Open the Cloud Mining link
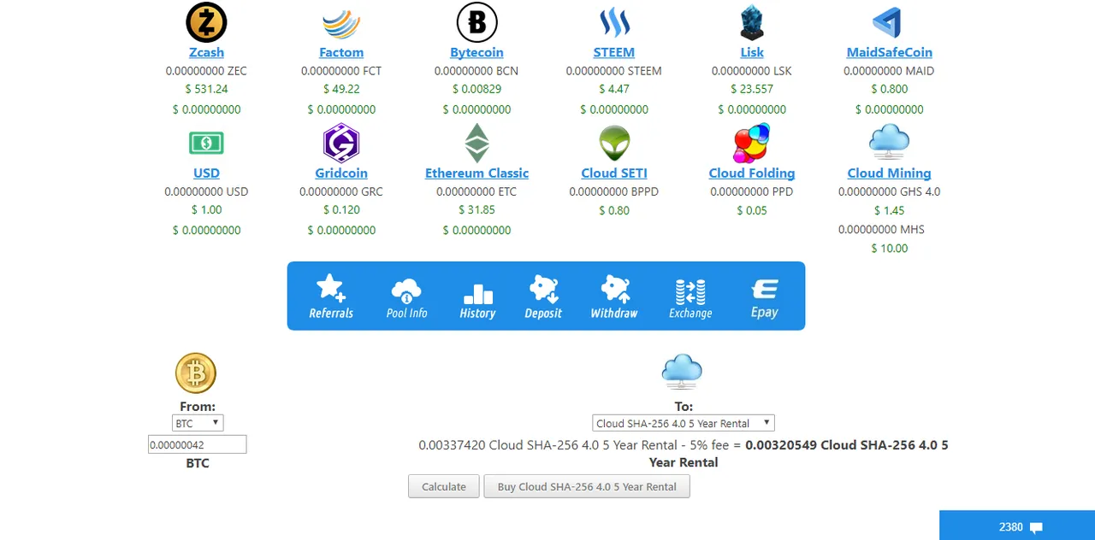1095x540 pixels. [889, 173]
